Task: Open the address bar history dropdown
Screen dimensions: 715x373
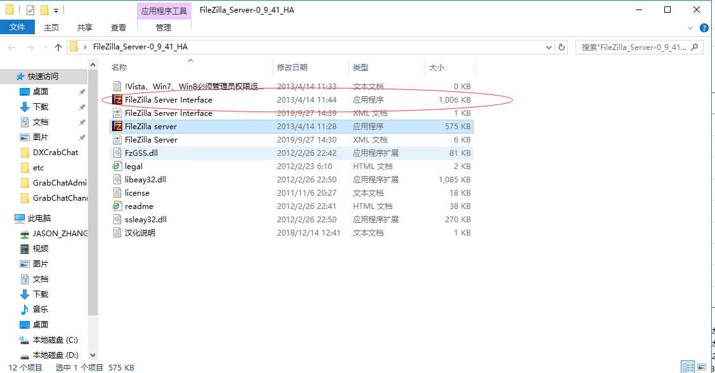Action: (548, 47)
